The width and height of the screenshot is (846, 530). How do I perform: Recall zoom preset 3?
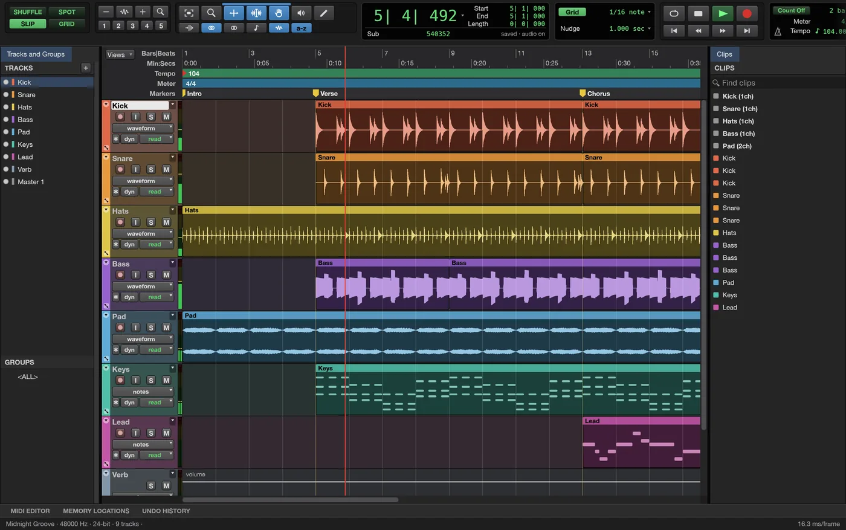point(132,26)
